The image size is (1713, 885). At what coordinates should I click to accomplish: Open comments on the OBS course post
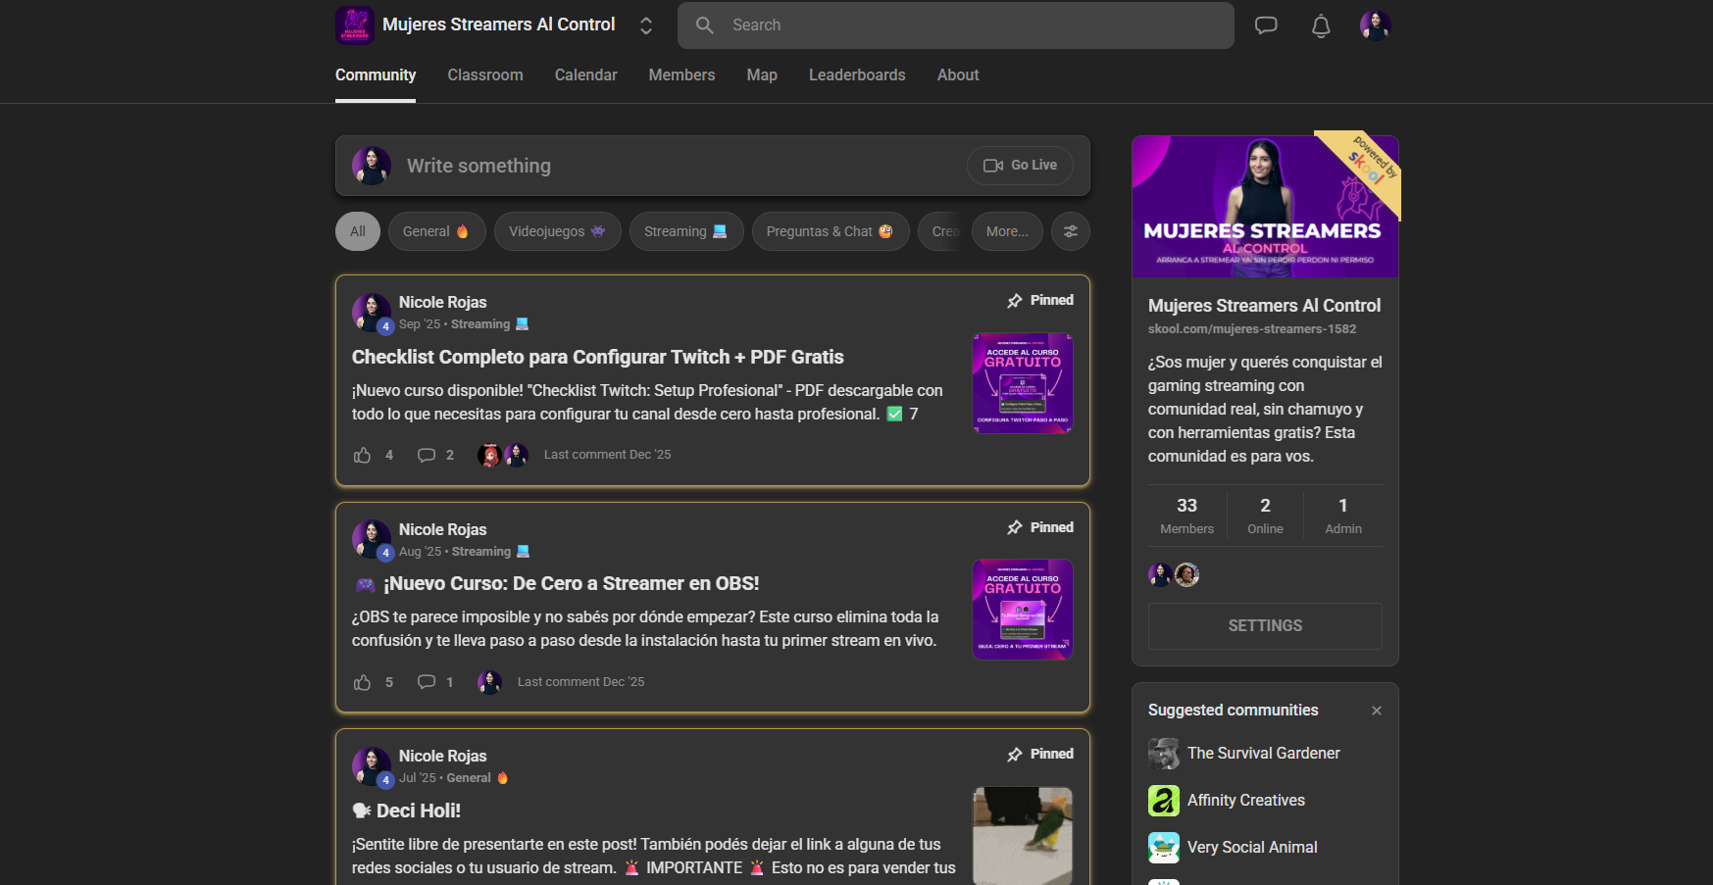click(x=427, y=682)
